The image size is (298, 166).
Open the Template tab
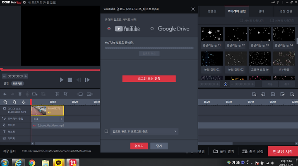coord(212,12)
